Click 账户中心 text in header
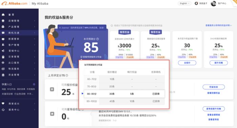The width and height of the screenshot is (237, 128). [x=222, y=3]
